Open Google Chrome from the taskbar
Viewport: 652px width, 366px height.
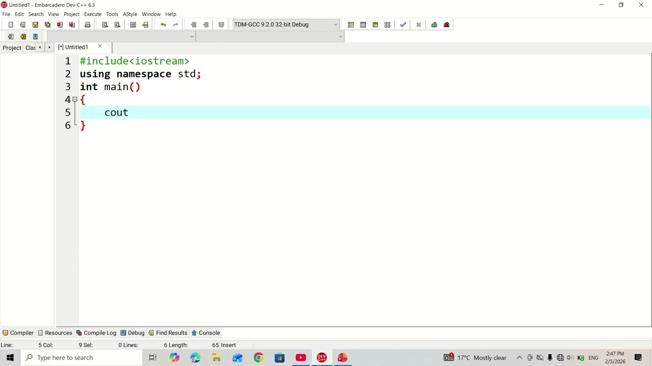click(259, 357)
